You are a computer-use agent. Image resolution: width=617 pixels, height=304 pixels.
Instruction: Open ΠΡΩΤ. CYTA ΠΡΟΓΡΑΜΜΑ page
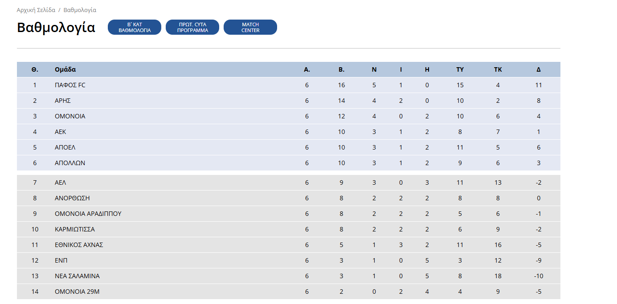point(192,27)
